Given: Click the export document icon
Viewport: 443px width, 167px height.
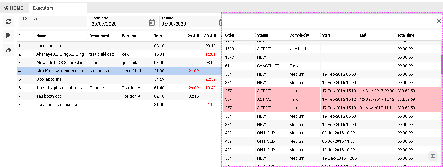Looking at the screenshot, I should 8,36.
